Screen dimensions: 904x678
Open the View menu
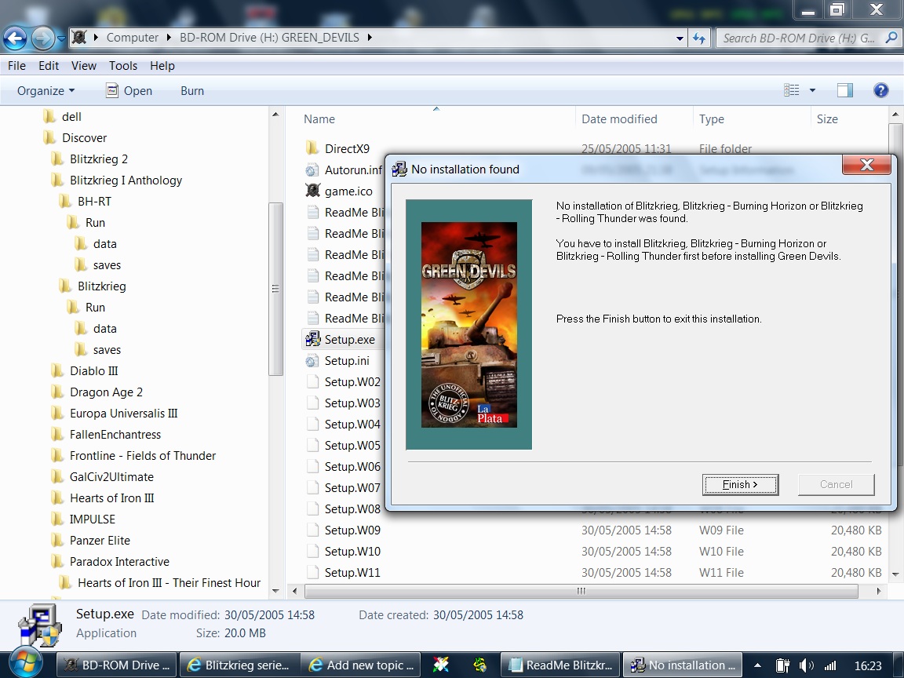click(x=84, y=66)
